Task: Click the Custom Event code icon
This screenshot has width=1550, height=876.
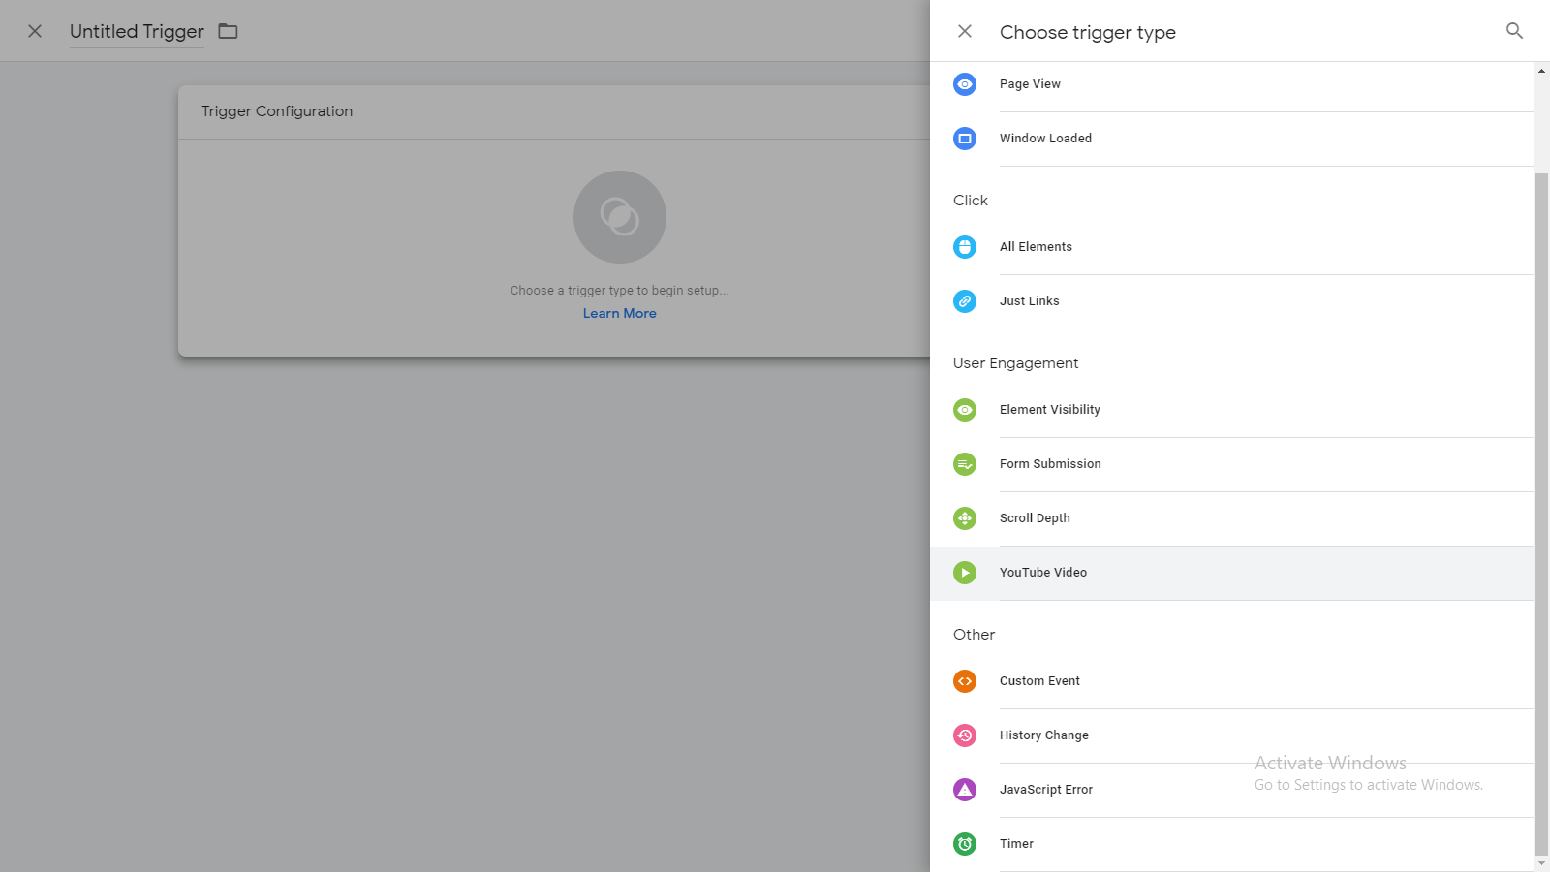Action: pos(965,681)
